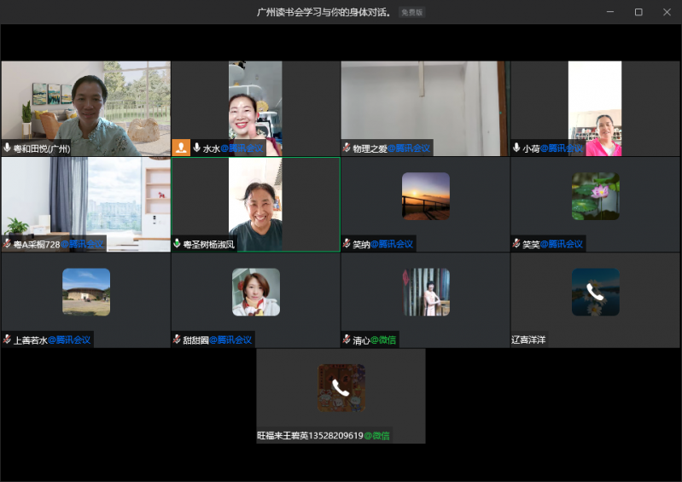The image size is (682, 482).
Task: Click the phone call icon on 辽喜洋洋 tile
Action: pos(595,293)
